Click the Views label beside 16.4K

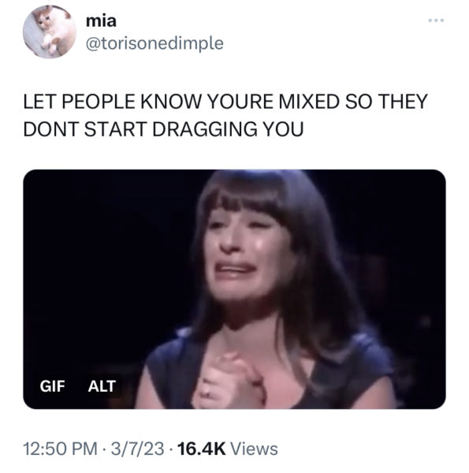[x=254, y=449]
